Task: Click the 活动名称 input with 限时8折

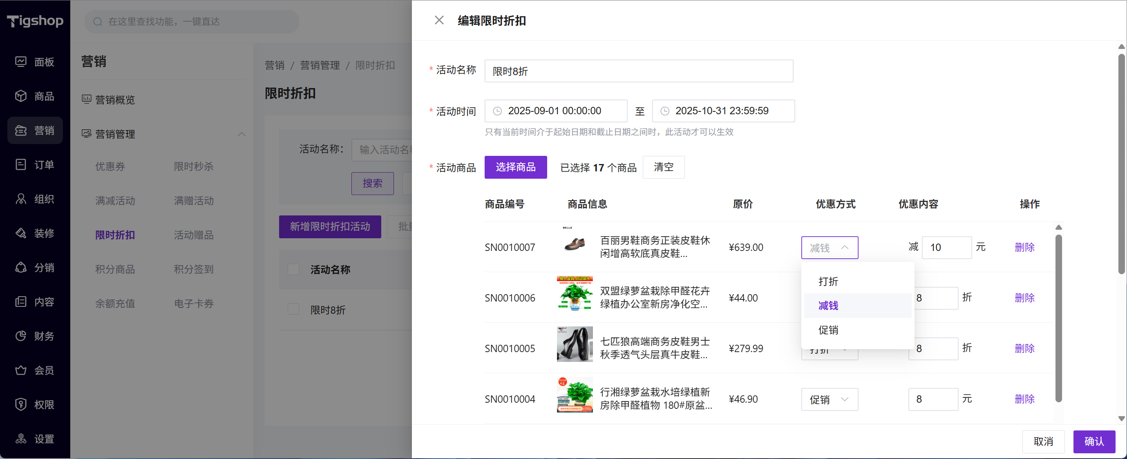Action: [x=638, y=71]
